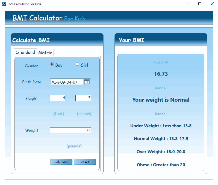218x185 pixels.
Task: Click the (pounds) unit label
Action: pyautogui.click(x=74, y=146)
